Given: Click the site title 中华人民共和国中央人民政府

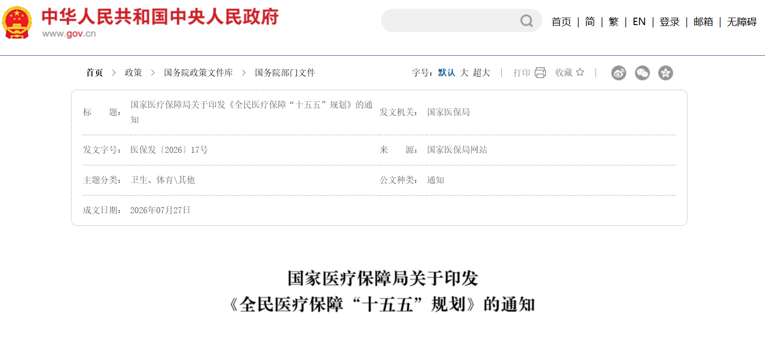Looking at the screenshot, I should tap(160, 16).
